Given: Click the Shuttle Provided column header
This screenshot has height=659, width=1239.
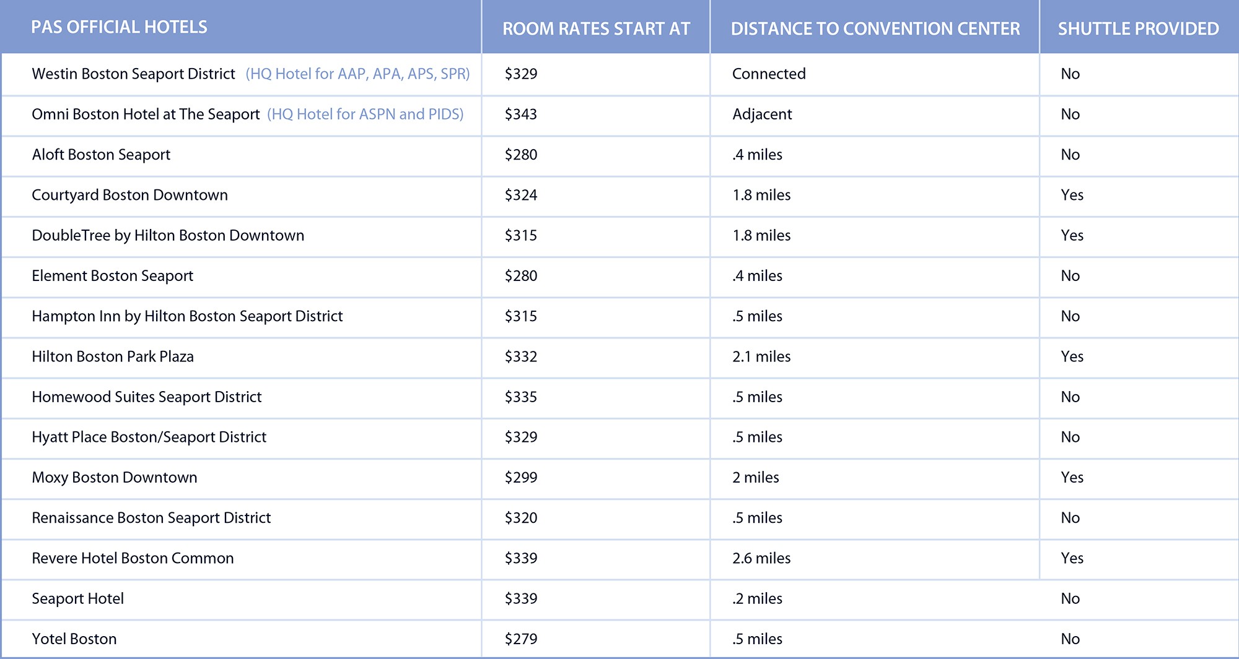Looking at the screenshot, I should [x=1138, y=29].
